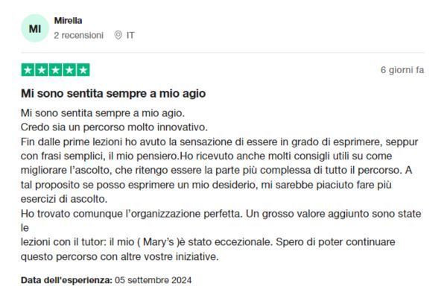Click the green MI avatar circle

point(35,28)
